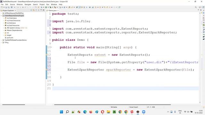The width and height of the screenshot is (205, 115).
Task: Collapse the ExtentReportsDemoProject tree node
Action: pyautogui.click(x=1, y=16)
